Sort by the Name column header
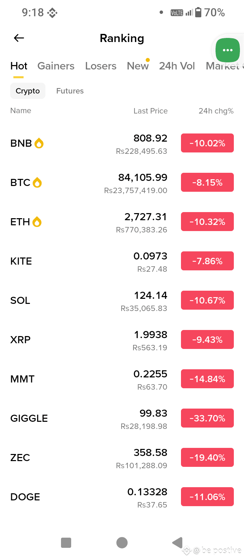The image size is (244, 559). (21, 110)
